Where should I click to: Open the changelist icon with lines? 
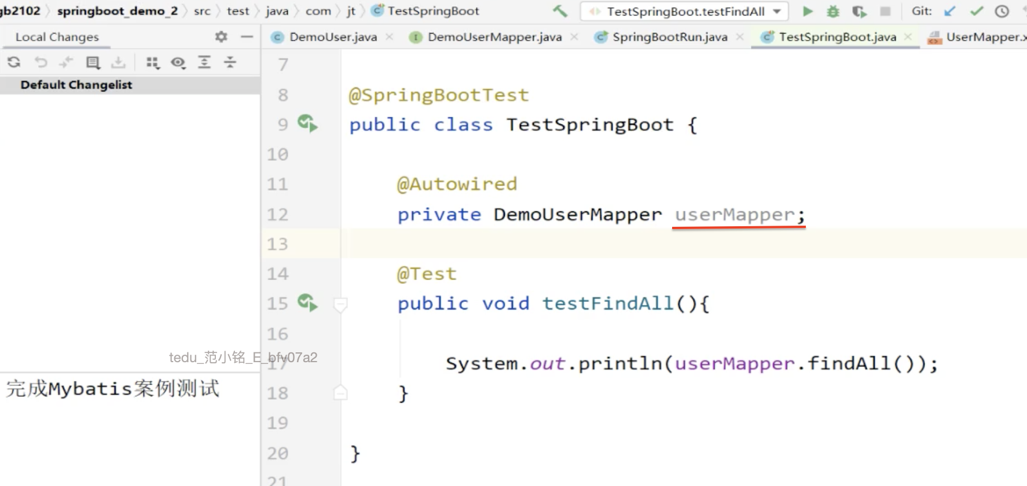coord(93,62)
